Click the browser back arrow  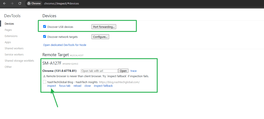[x=4, y=4]
